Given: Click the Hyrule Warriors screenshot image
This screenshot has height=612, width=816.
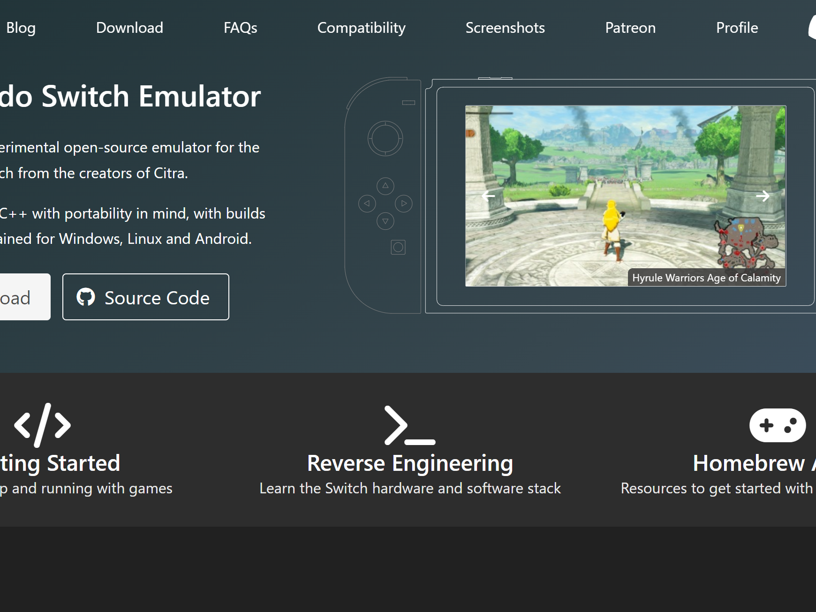Looking at the screenshot, I should (626, 196).
